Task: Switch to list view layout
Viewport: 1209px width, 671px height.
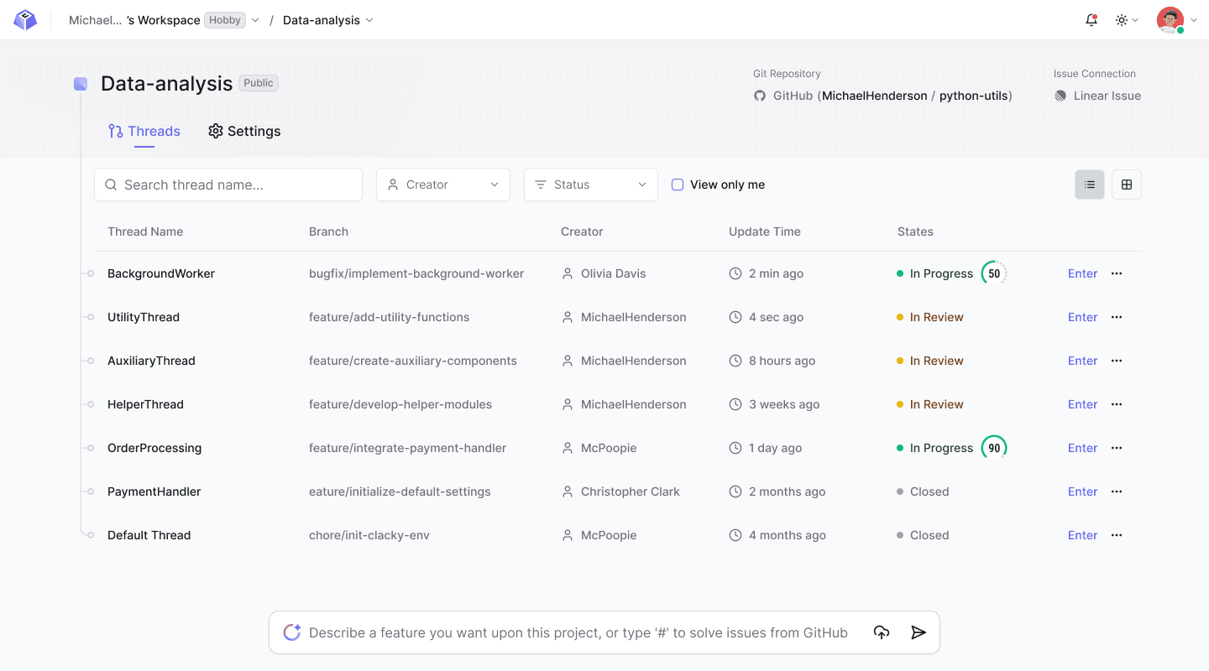Action: (1090, 185)
